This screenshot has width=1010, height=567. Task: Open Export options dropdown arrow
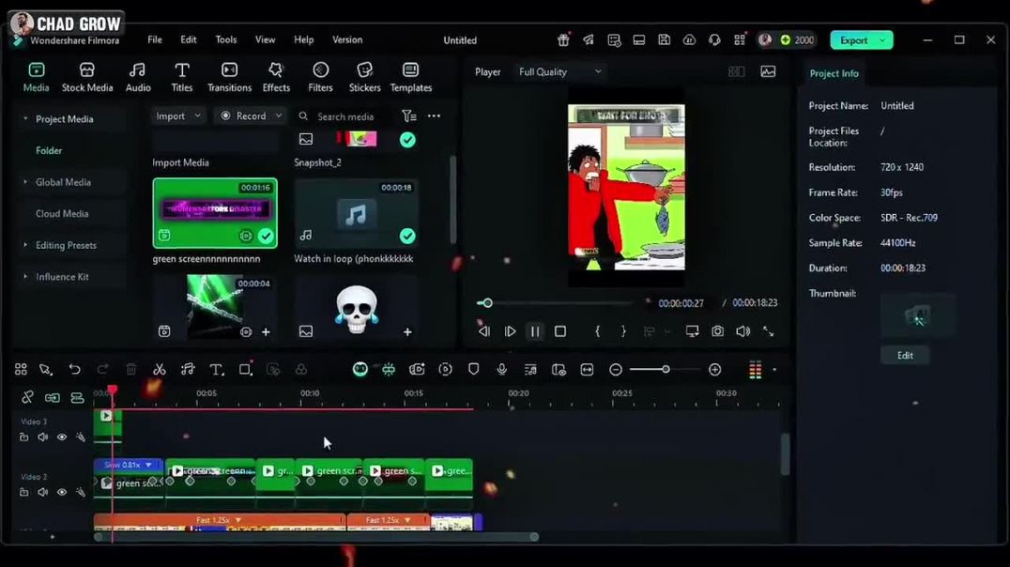(x=884, y=40)
